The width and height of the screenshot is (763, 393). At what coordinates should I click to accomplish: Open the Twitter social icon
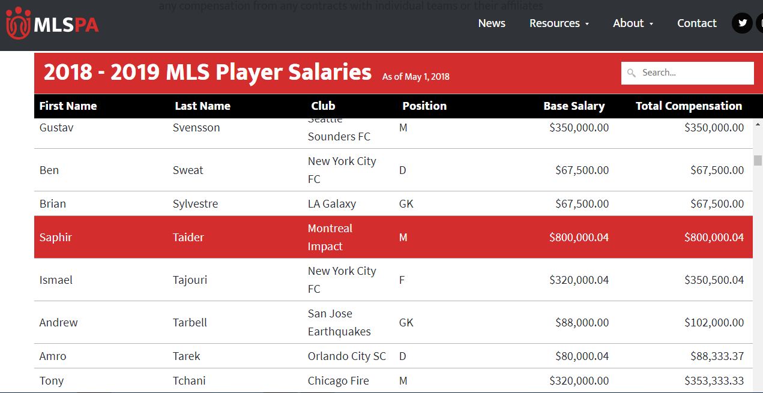(x=743, y=23)
